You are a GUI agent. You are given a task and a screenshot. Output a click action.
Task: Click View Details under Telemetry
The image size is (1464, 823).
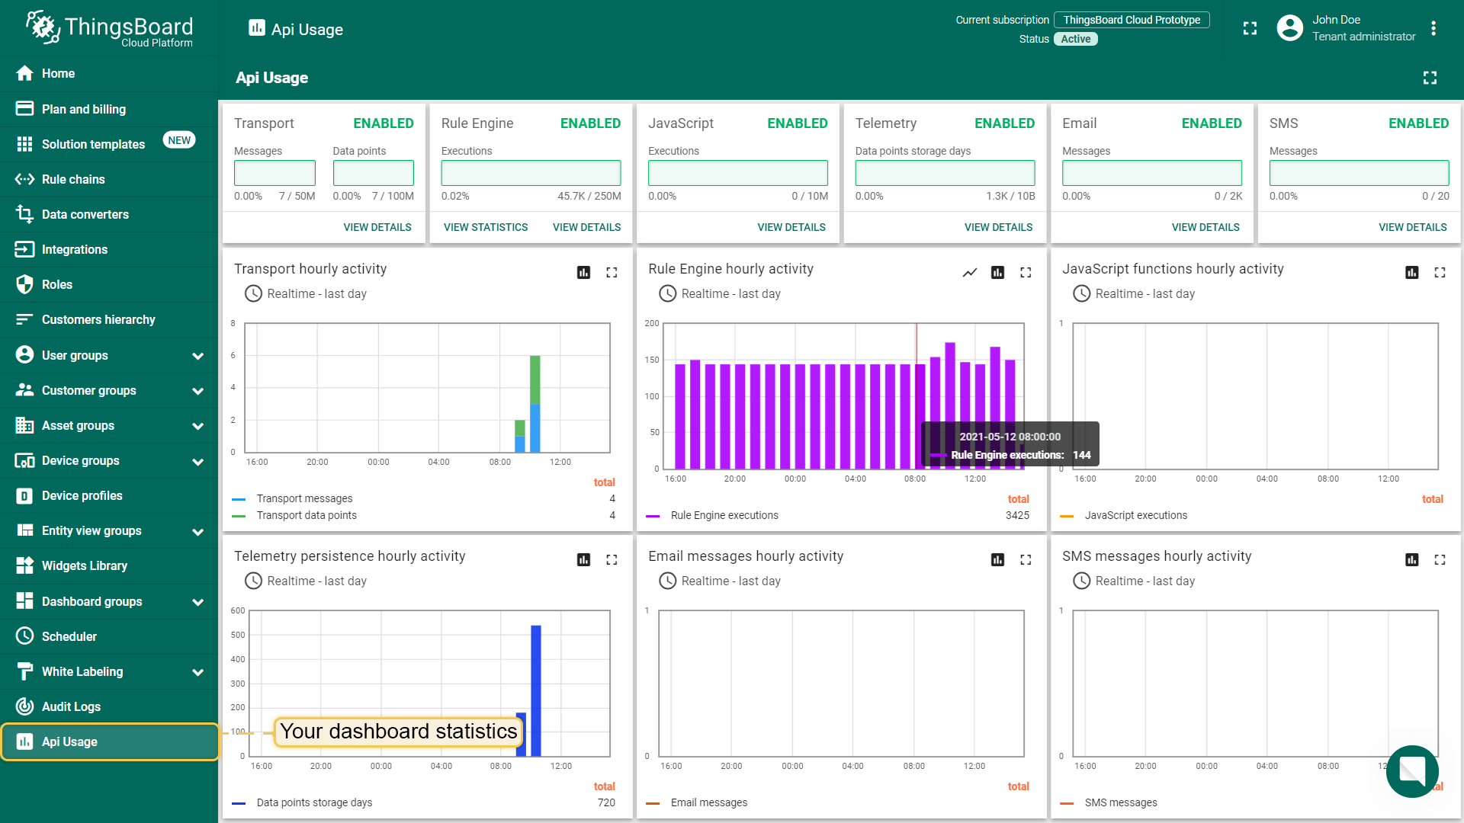998,227
